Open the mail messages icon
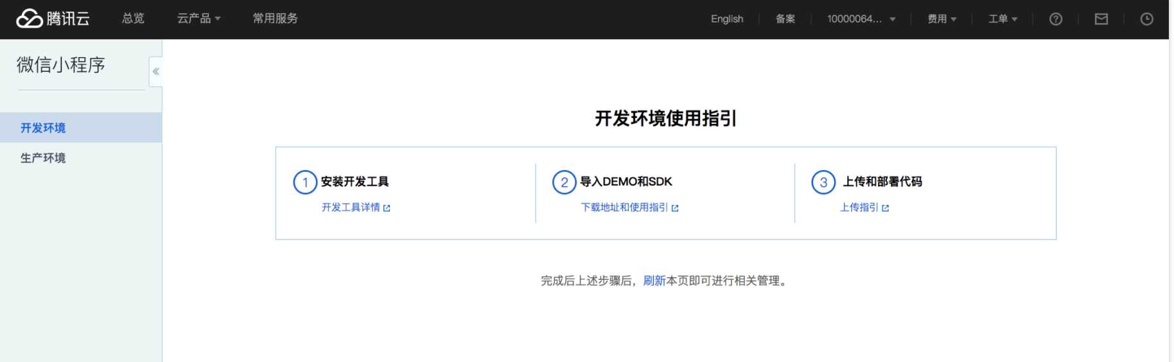 [x=1101, y=19]
